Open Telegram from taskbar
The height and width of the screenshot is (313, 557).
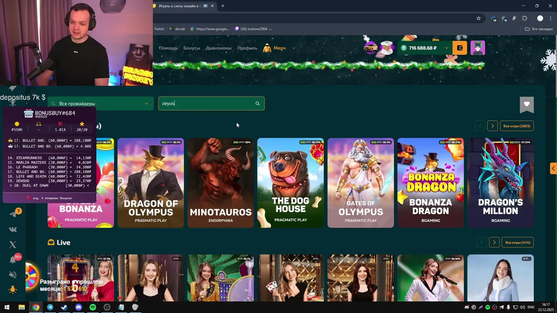click(x=50, y=307)
